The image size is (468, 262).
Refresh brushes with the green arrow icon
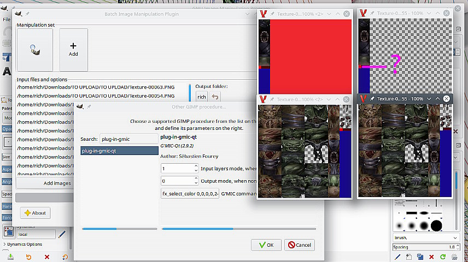443,257
